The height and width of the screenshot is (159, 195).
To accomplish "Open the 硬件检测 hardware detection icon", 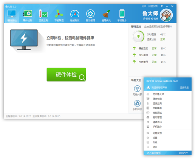I will tap(28, 14).
